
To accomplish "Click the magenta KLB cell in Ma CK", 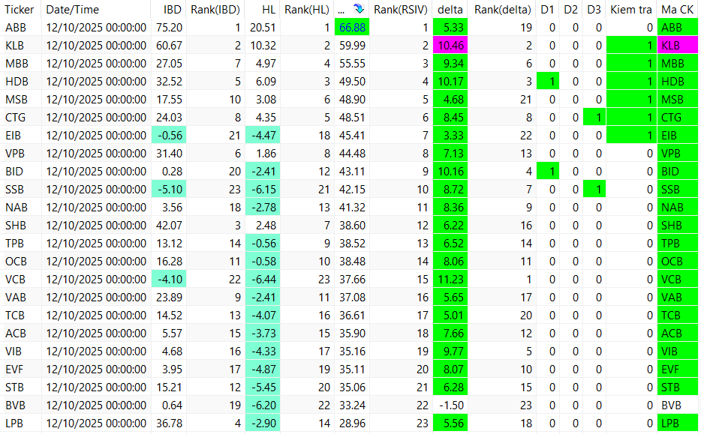I will (677, 46).
